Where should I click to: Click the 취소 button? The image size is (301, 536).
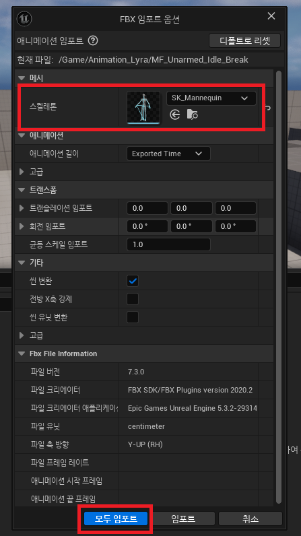click(250, 518)
